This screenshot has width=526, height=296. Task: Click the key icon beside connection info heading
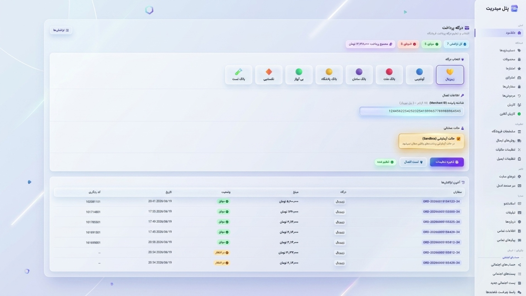point(462,95)
